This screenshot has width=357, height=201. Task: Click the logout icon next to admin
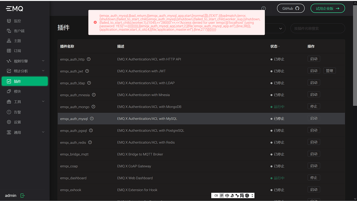click(x=23, y=195)
